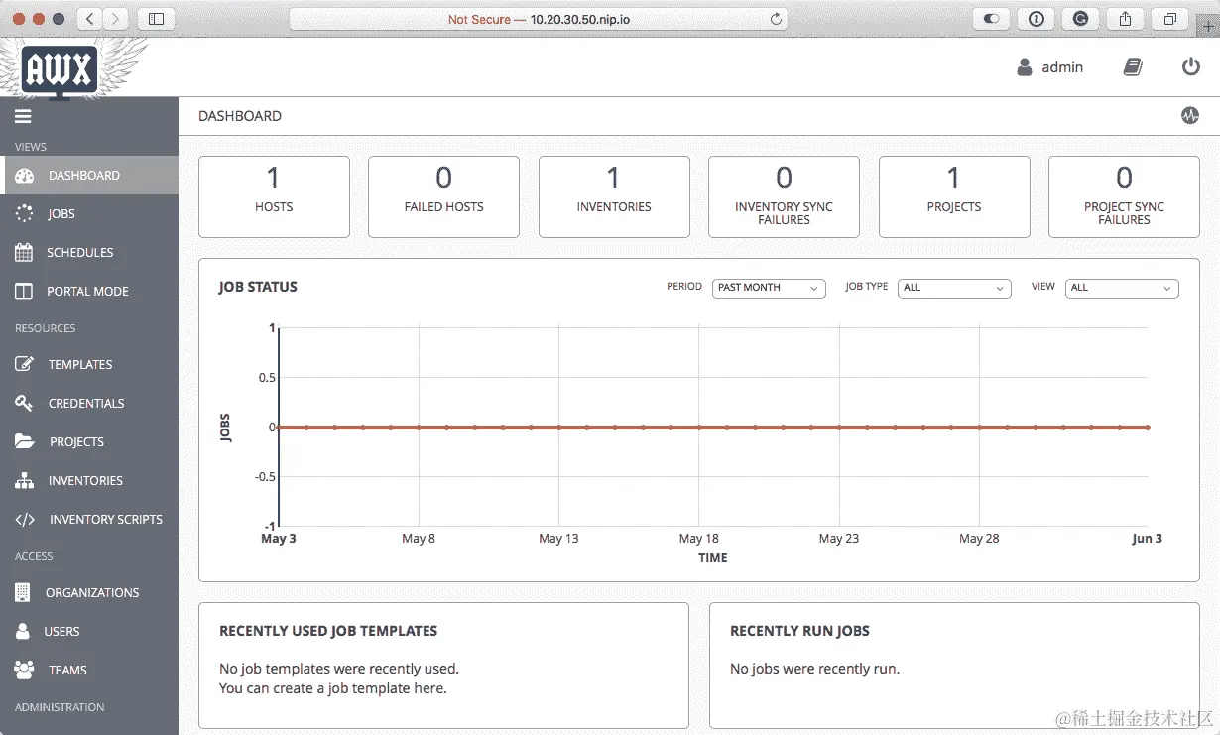Open the View All dropdown
The image size is (1220, 735).
1122,288
